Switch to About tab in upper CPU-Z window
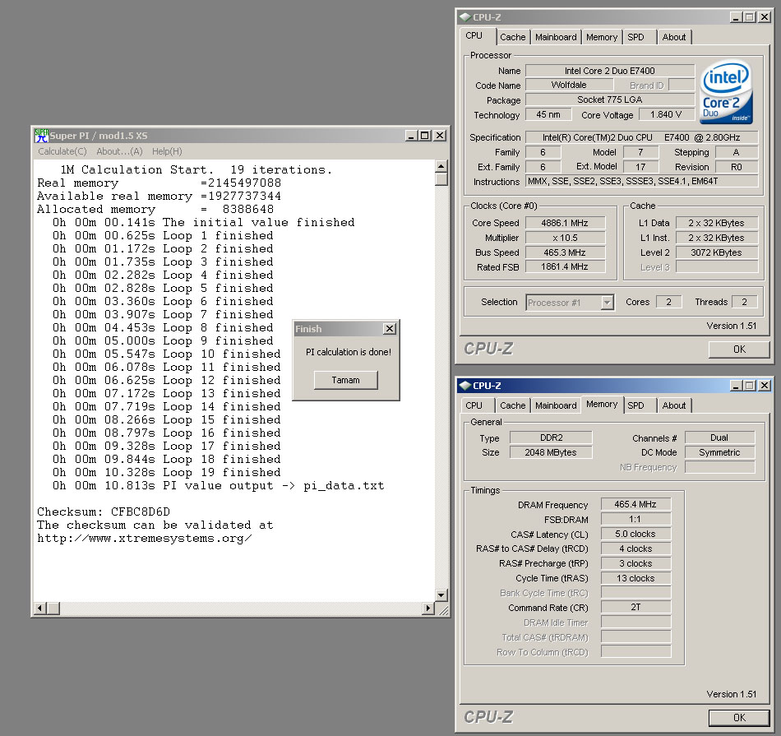This screenshot has height=736, width=781. [x=674, y=37]
